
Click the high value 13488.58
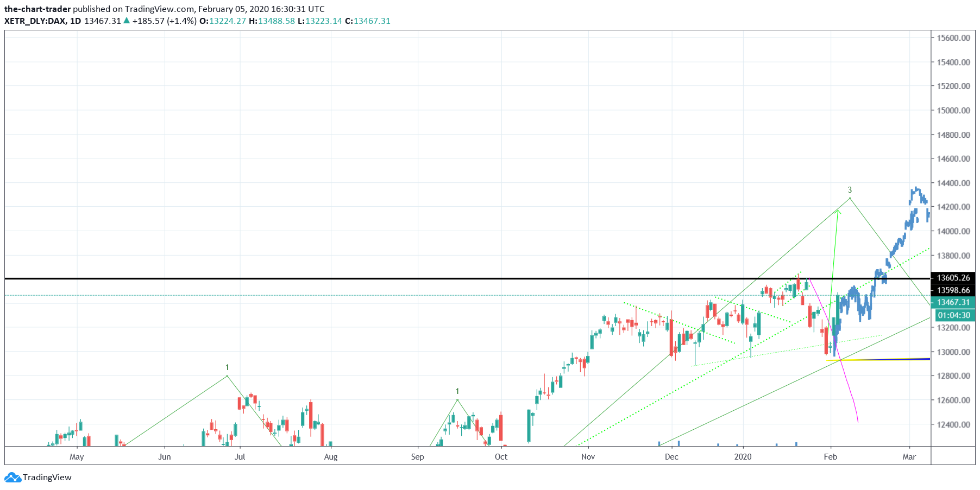[x=277, y=21]
